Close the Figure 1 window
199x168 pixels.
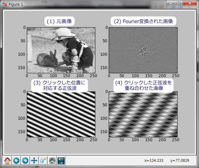click(190, 3)
